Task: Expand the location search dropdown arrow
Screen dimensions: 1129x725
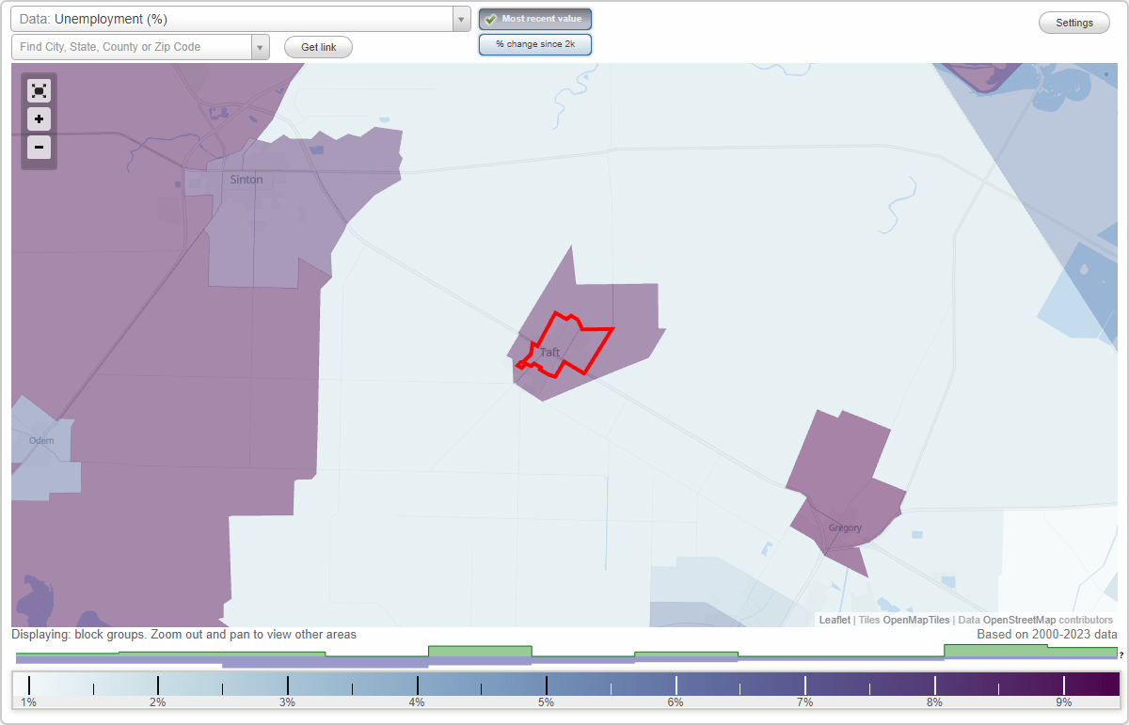Action: coord(261,46)
